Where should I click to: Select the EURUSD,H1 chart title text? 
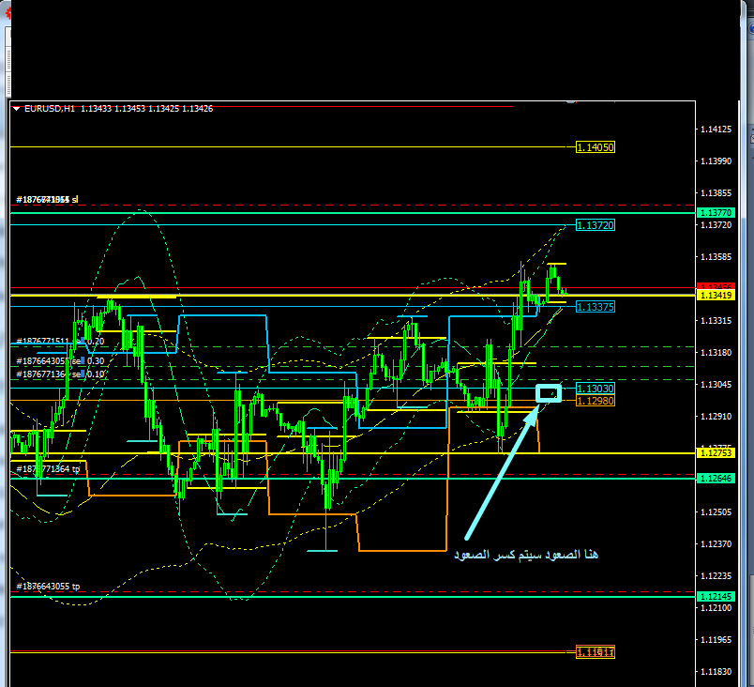(x=50, y=109)
